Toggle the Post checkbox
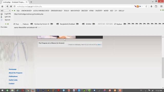This screenshot has width=164, height=92. [x=14, y=24]
